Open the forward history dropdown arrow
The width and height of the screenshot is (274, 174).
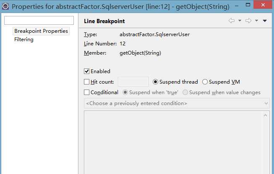pyautogui.click(x=256, y=21)
